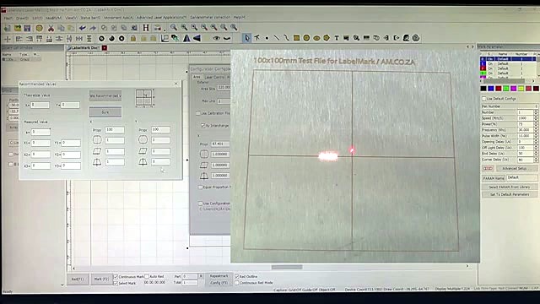Viewport: 540px width, 304px height.
Task: Click the Copy icon
Action: click(x=61, y=28)
